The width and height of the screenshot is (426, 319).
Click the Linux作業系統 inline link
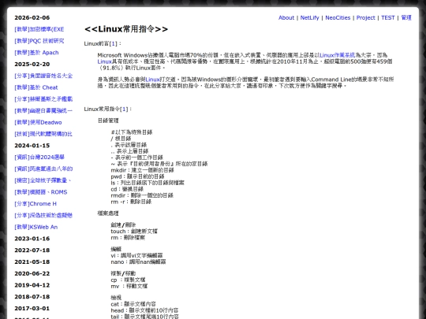click(x=337, y=55)
